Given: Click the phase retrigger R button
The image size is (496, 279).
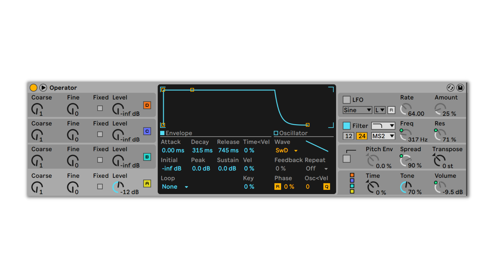Looking at the screenshot, I should [277, 187].
